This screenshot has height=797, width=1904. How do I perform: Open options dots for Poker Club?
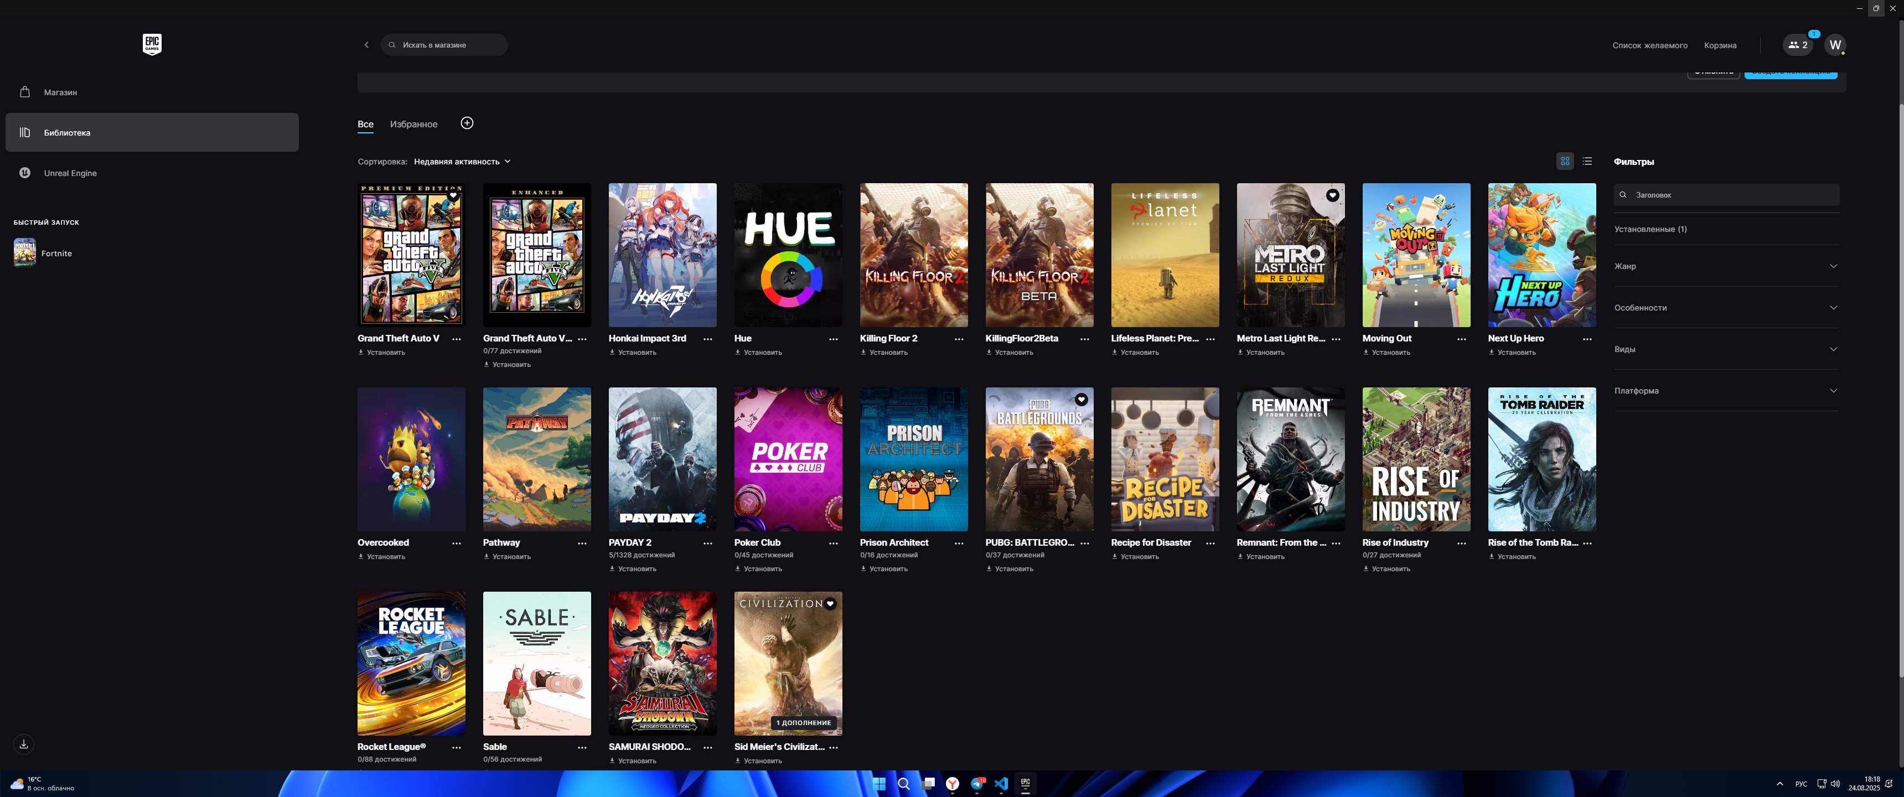click(834, 544)
